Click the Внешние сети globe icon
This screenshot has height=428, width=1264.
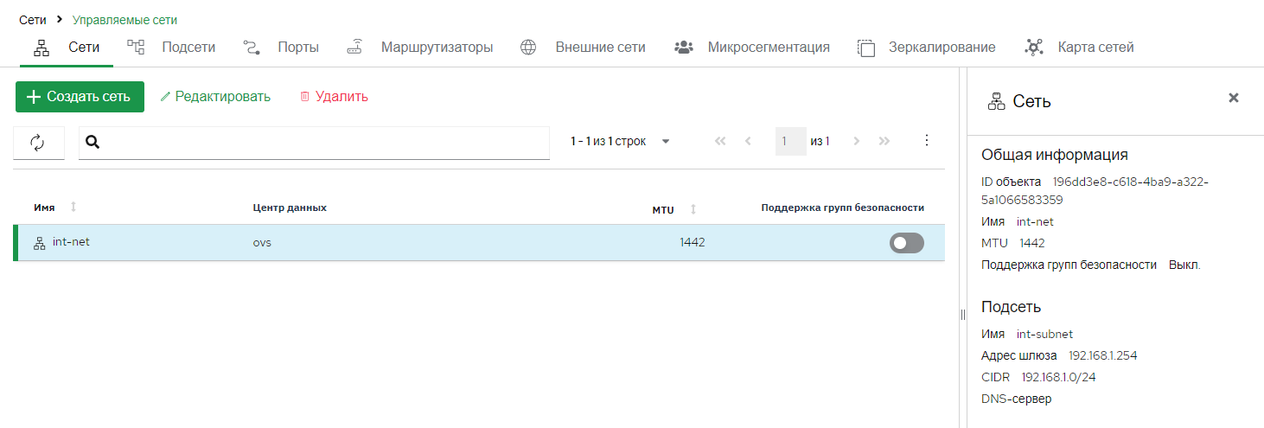[x=528, y=48]
